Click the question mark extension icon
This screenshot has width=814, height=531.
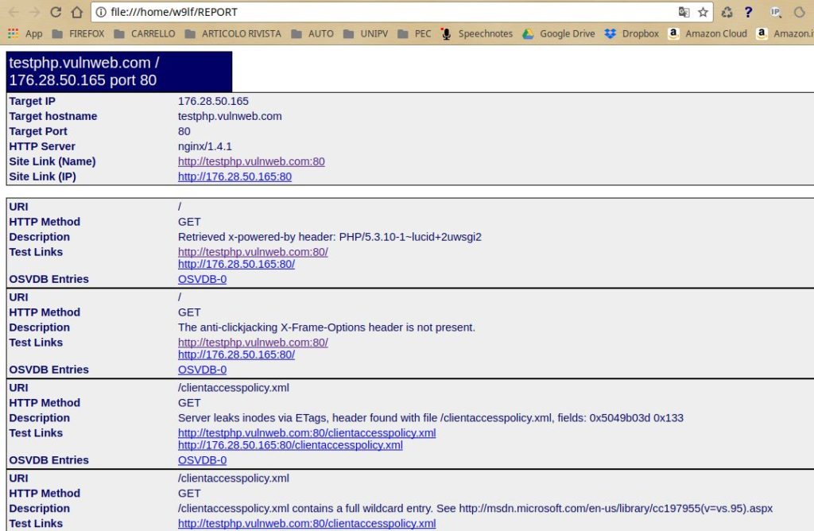(748, 12)
